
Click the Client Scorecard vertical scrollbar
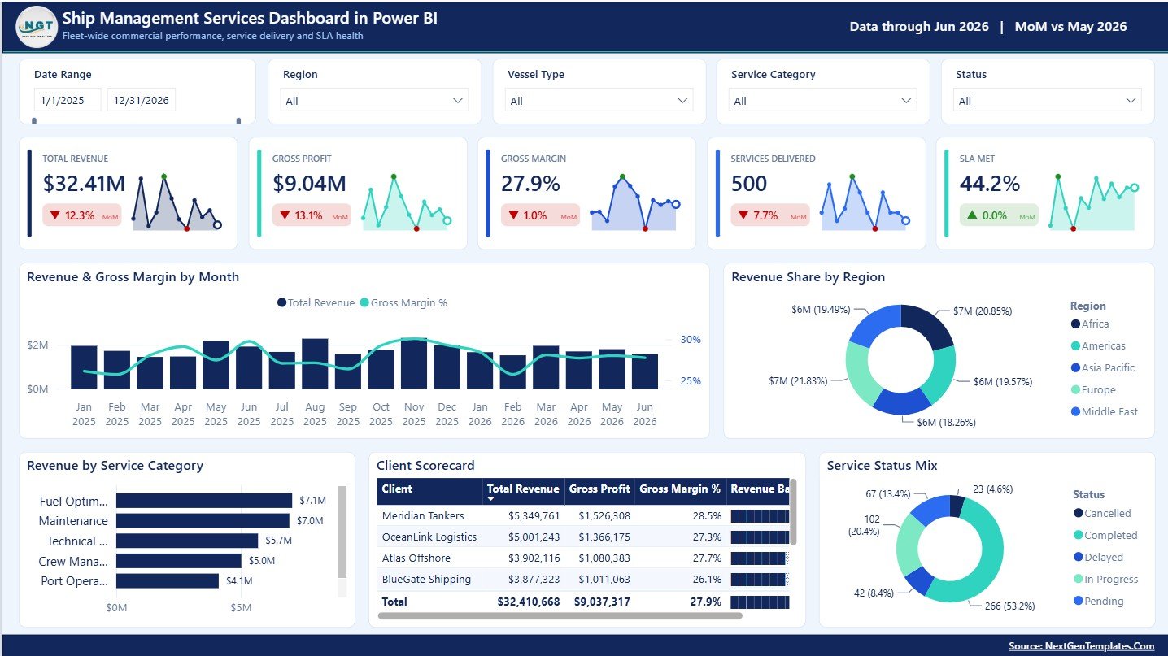[793, 512]
